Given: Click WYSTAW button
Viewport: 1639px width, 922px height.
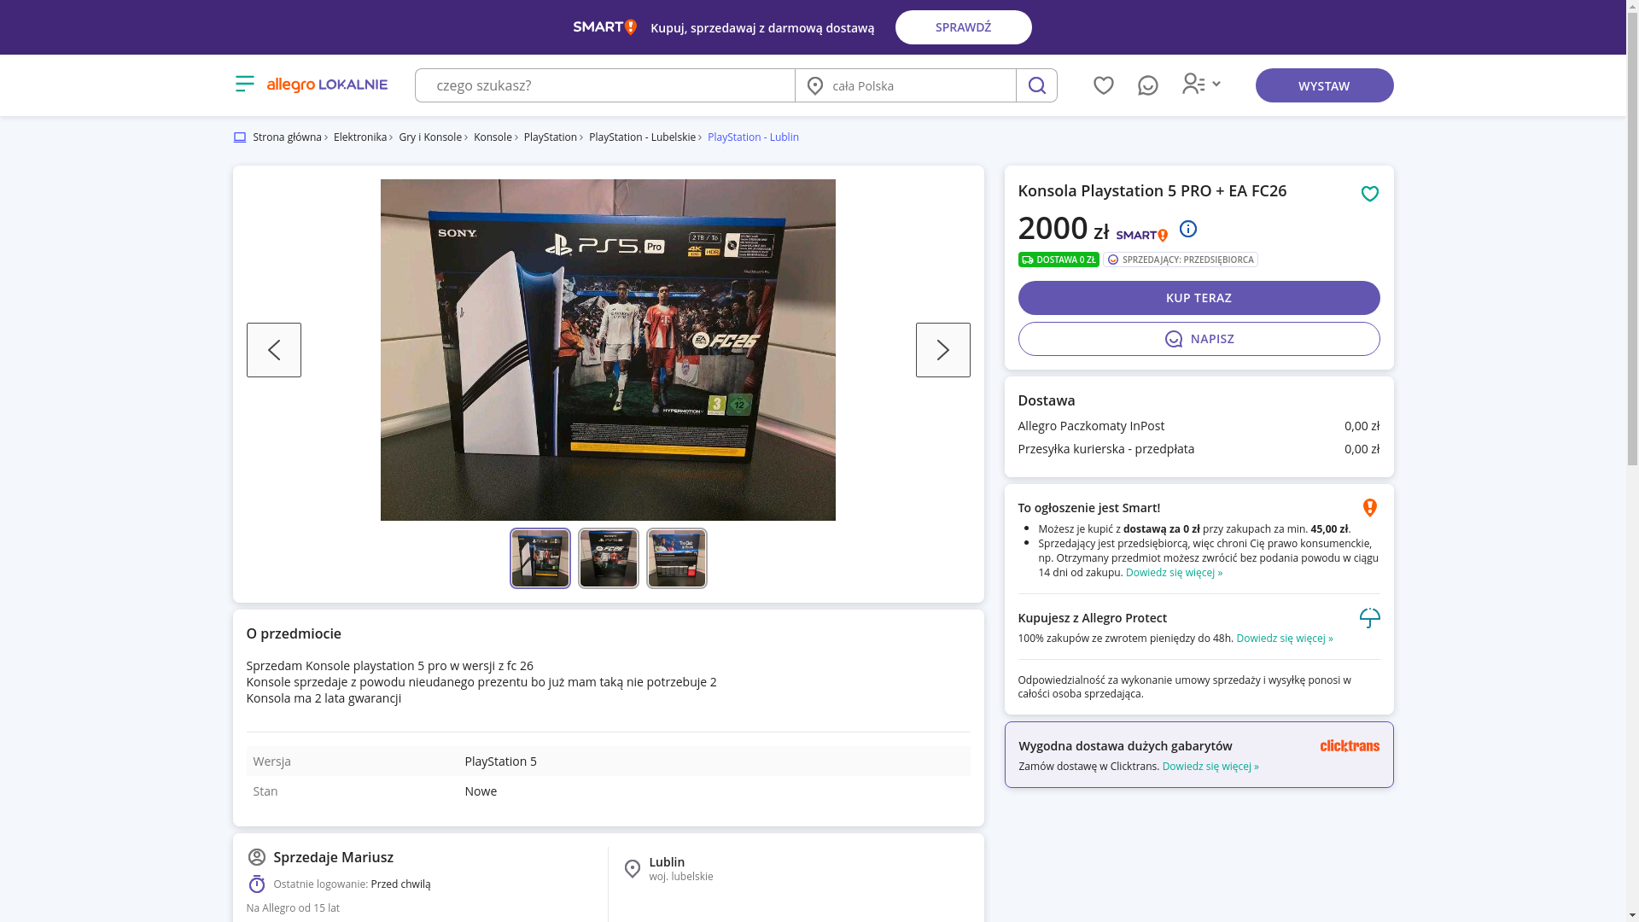Looking at the screenshot, I should (1324, 85).
